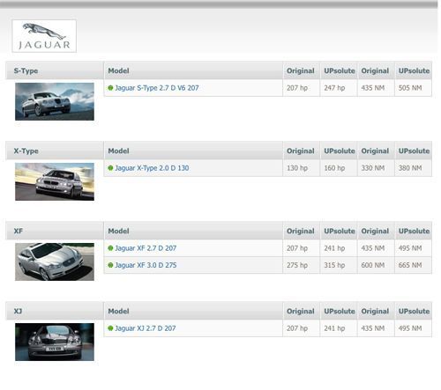Click green dot beside Jaguar XF 3.0 D 275
The width and height of the screenshot is (441, 390).
[x=110, y=265]
